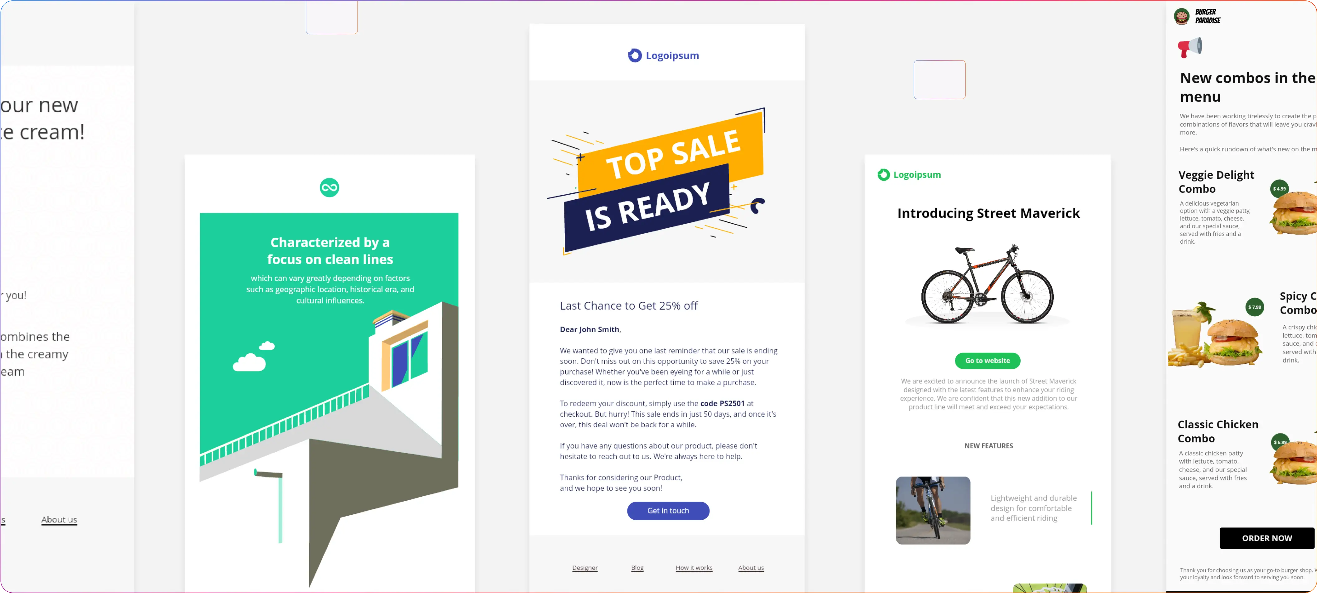Click the green Logoipsum logo icon
The image size is (1317, 593).
coord(883,175)
